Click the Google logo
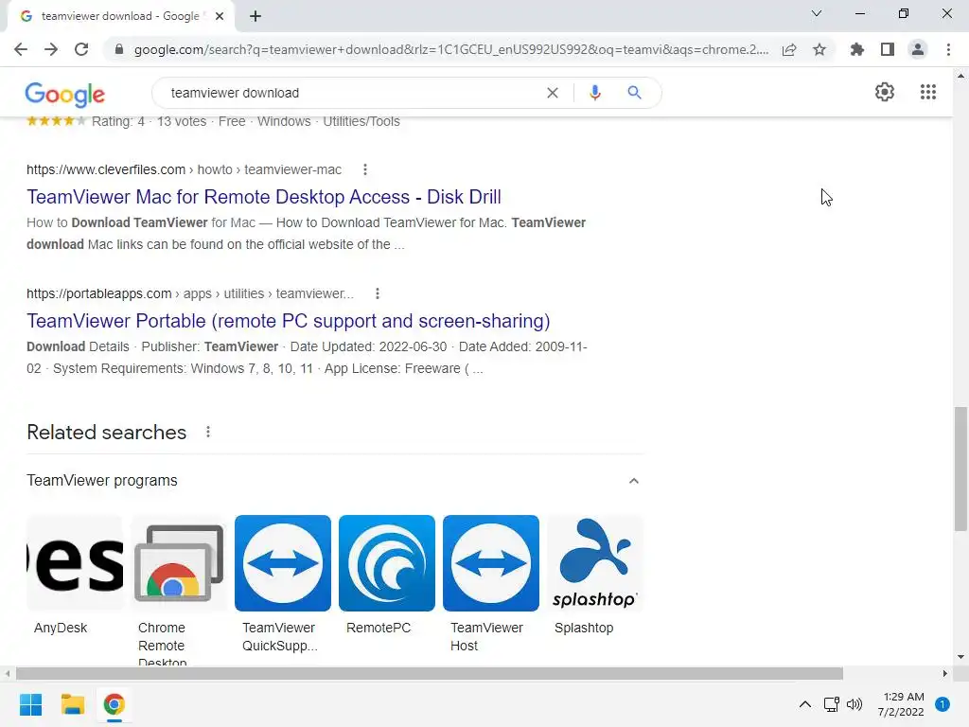The height and width of the screenshot is (727, 969). pyautogui.click(x=65, y=94)
